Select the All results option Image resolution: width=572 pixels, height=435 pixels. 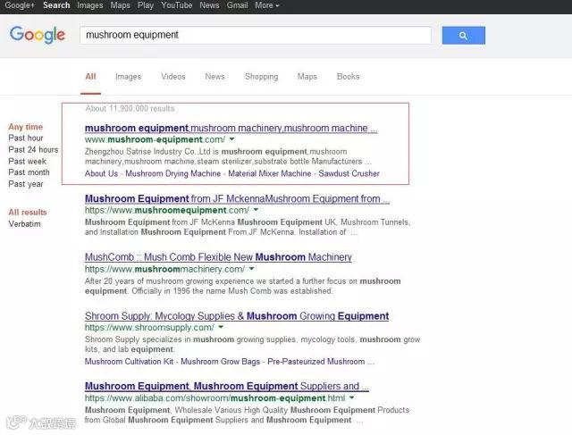(28, 213)
